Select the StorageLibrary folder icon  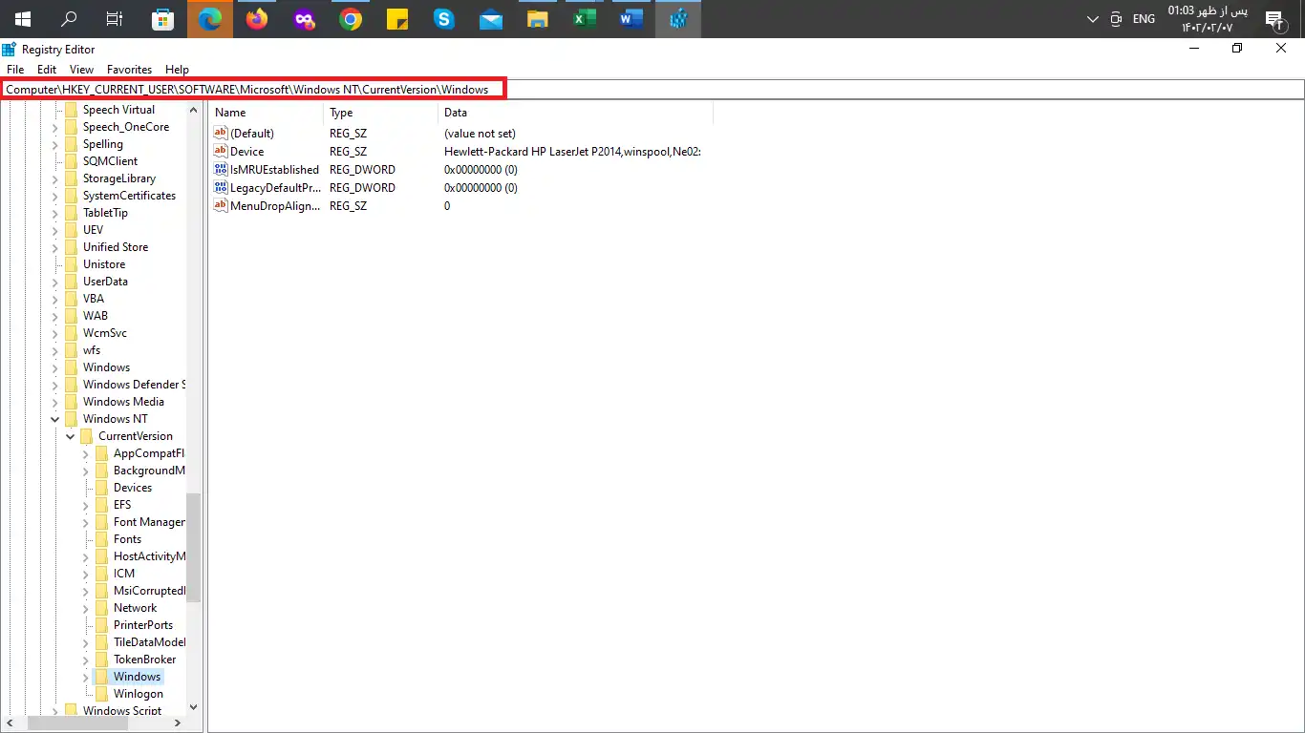tap(71, 178)
